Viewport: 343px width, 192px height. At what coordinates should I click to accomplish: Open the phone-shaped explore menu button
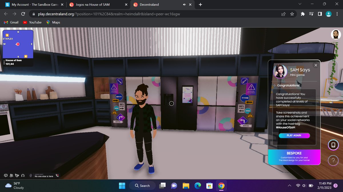click(333, 145)
